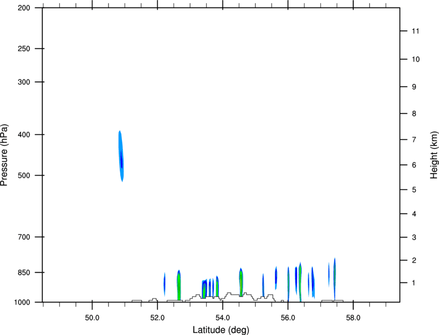Viewport: 439px width, 335px height.
Task: Click the 6 km height label
Action: coord(414,165)
